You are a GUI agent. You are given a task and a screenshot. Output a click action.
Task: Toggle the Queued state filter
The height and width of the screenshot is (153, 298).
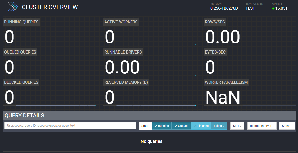181,126
